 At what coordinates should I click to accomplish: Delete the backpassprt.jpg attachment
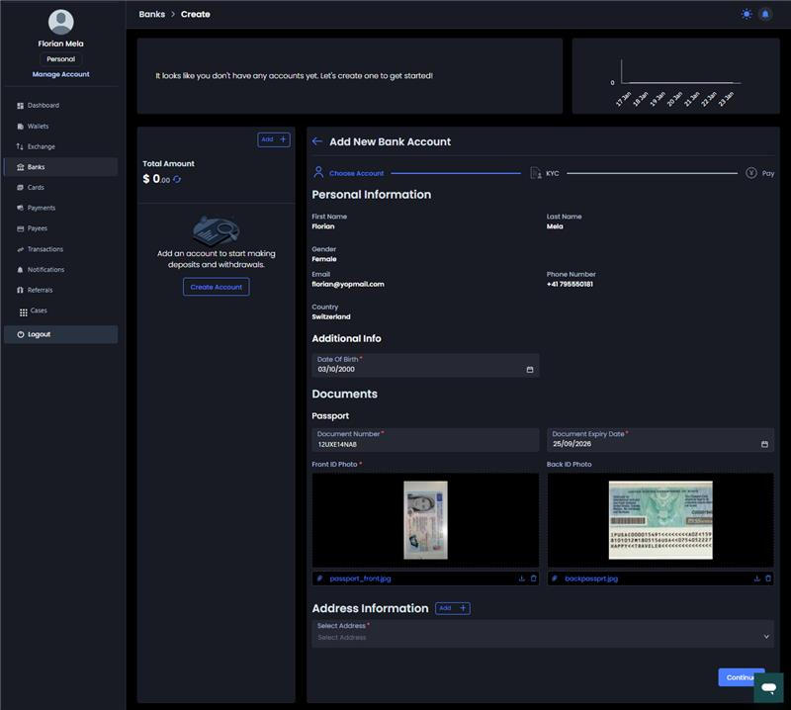[x=768, y=578]
